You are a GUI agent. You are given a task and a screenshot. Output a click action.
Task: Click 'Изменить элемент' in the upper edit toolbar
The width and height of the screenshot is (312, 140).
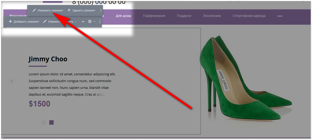pos(48,10)
